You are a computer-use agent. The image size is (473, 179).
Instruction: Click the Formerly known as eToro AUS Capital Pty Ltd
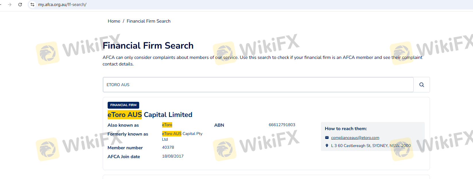click(182, 136)
